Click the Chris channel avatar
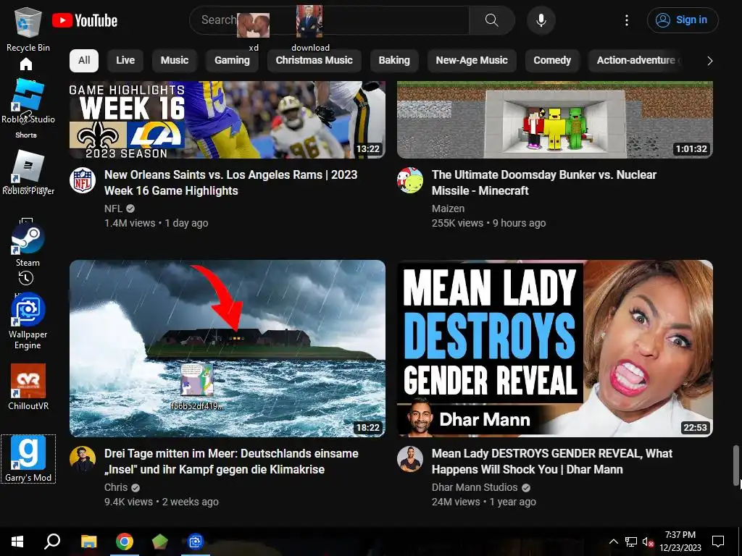This screenshot has width=742, height=556. pos(83,460)
